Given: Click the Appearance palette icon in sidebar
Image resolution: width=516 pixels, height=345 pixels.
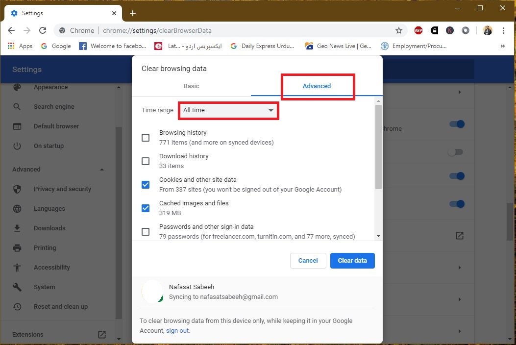Looking at the screenshot, I should tap(17, 87).
